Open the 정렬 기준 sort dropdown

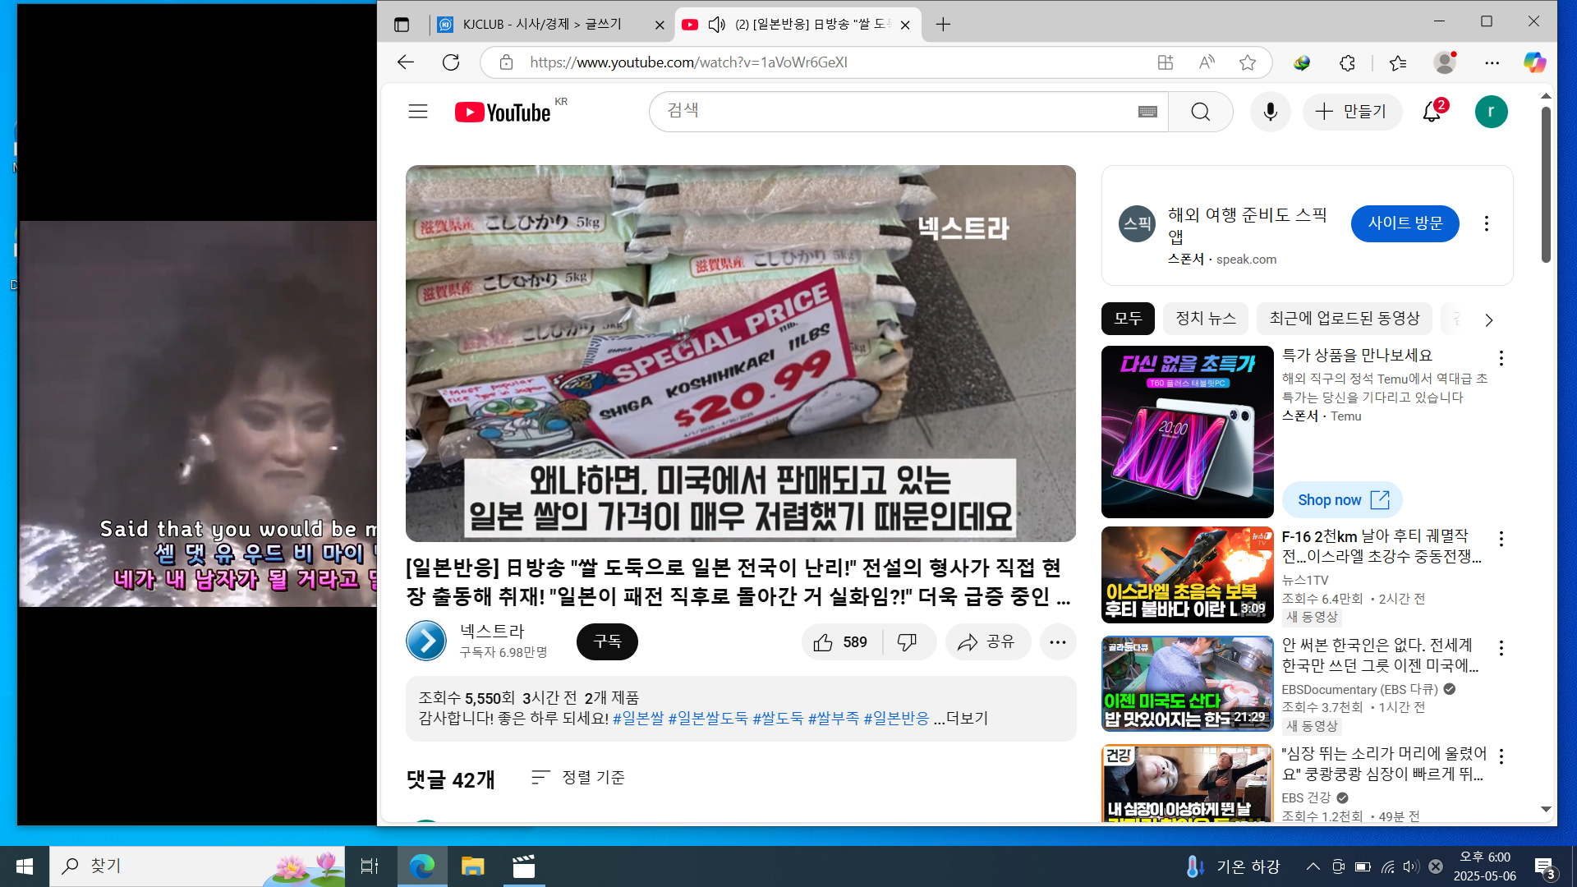578,777
